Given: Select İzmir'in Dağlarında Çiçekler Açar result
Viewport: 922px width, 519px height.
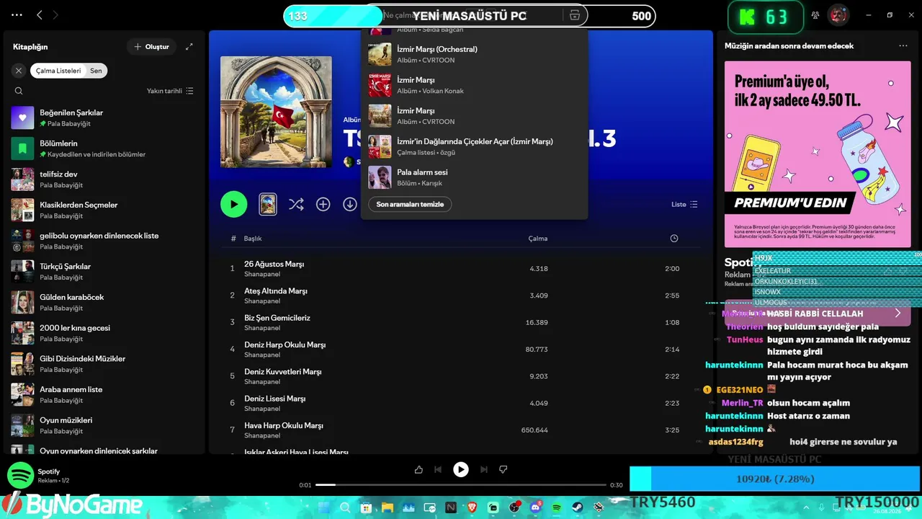Looking at the screenshot, I should tap(474, 146).
